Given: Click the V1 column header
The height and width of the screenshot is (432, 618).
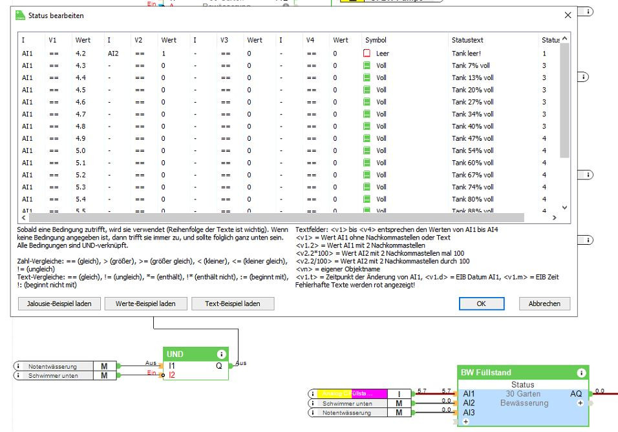Looking at the screenshot, I should pyautogui.click(x=52, y=40).
